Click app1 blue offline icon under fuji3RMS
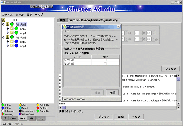Screen dimensions: 183x126 pyautogui.click(x=16, y=46)
